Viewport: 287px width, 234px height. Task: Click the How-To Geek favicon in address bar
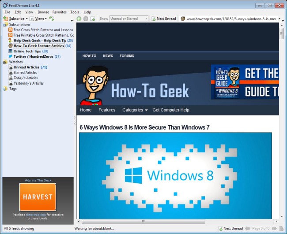(183, 19)
